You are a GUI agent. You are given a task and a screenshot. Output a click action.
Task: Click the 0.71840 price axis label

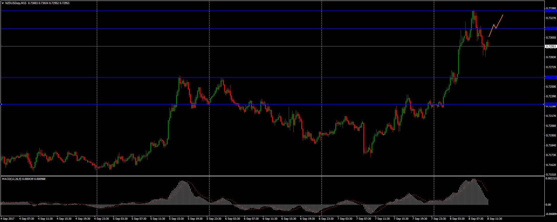[x=551, y=145]
